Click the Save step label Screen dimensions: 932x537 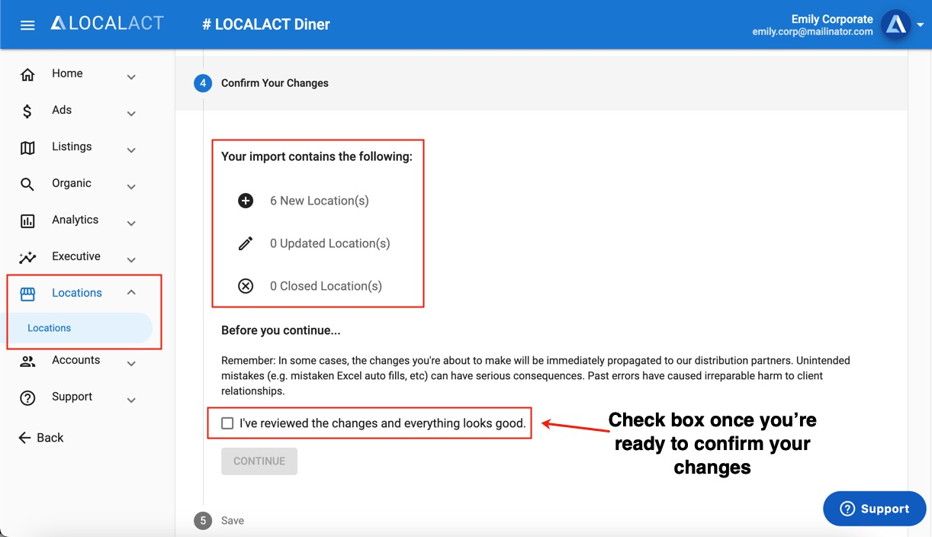pos(233,520)
